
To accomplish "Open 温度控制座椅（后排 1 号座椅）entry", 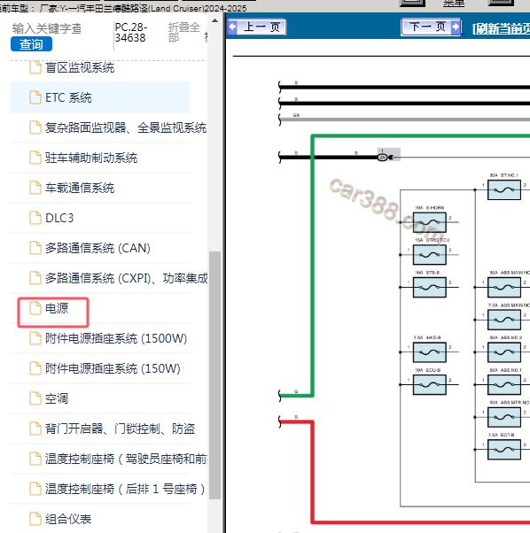I will [x=125, y=489].
